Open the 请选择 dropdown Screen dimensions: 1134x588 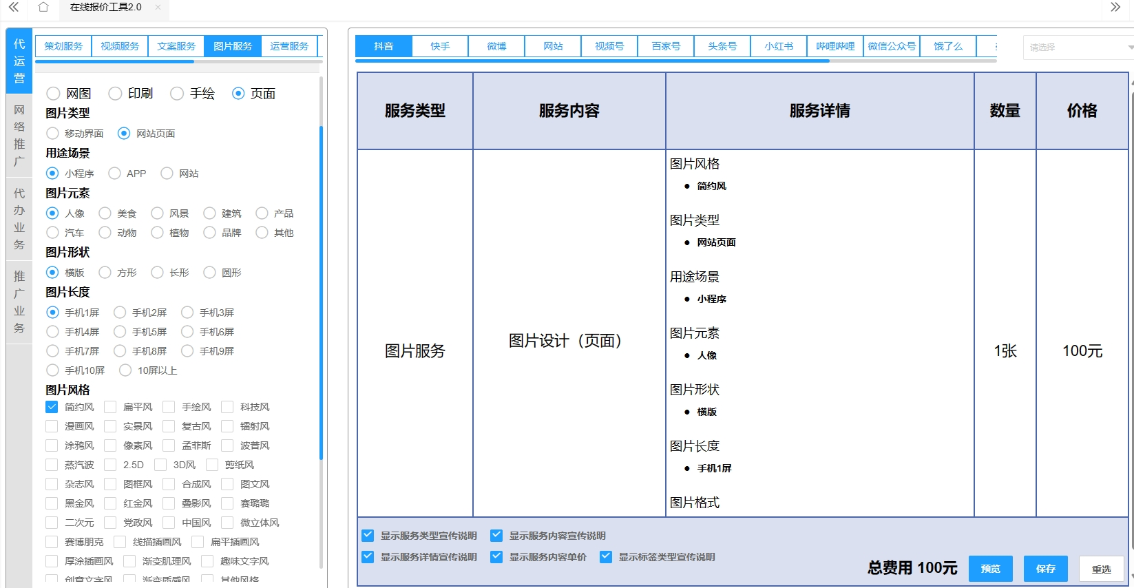pyautogui.click(x=1078, y=48)
